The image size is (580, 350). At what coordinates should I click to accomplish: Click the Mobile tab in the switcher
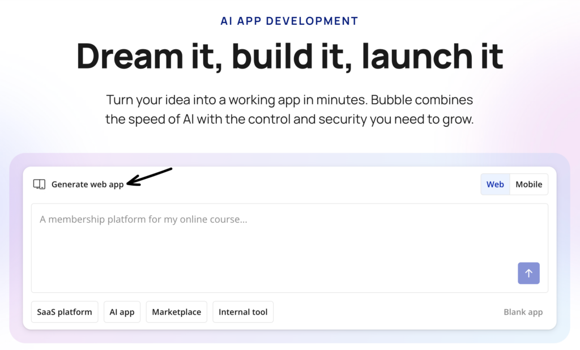[528, 184]
